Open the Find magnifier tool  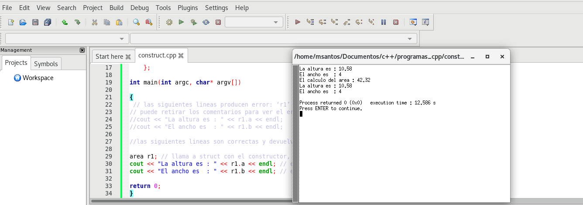coord(136,22)
